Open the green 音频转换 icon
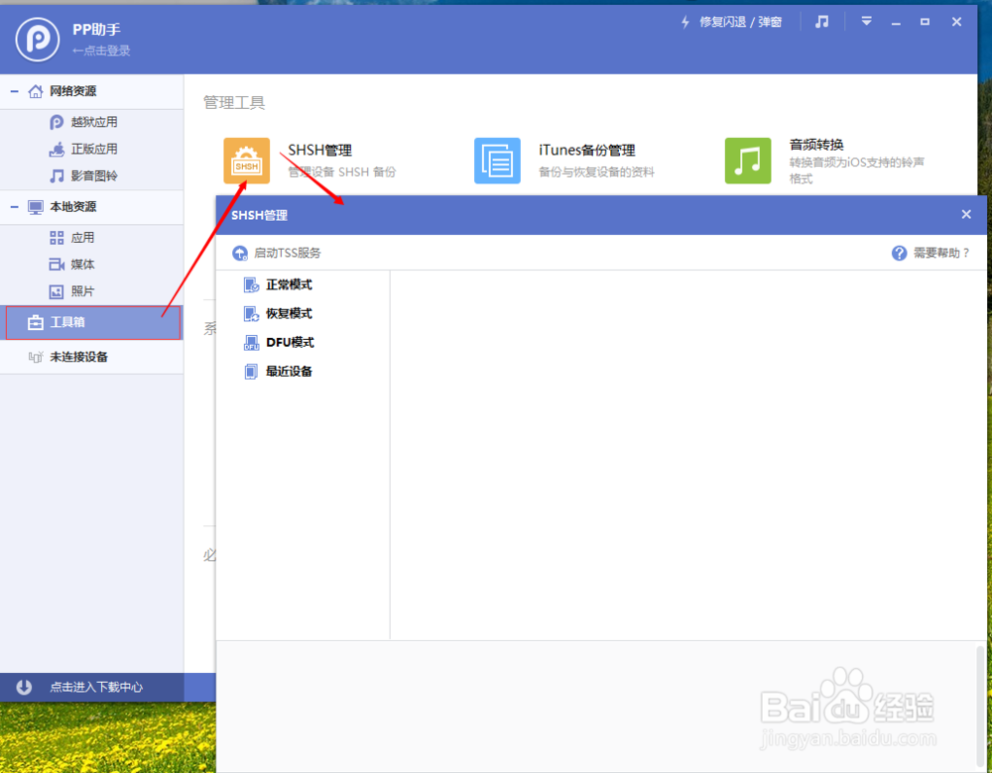This screenshot has height=773, width=992. (x=748, y=161)
